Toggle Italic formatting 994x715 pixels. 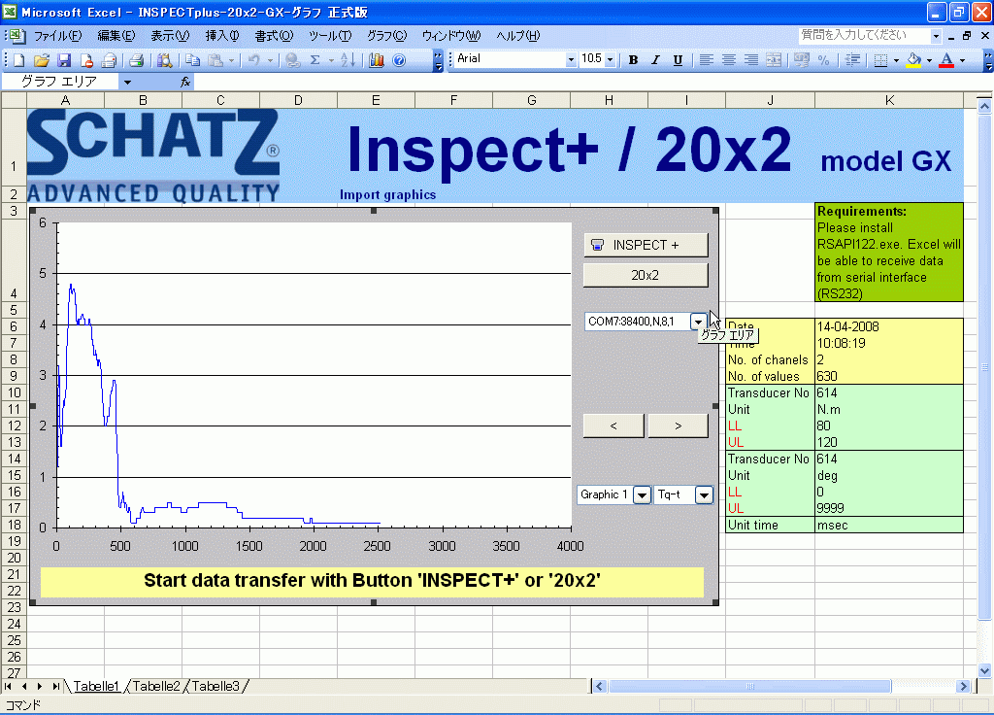(655, 60)
